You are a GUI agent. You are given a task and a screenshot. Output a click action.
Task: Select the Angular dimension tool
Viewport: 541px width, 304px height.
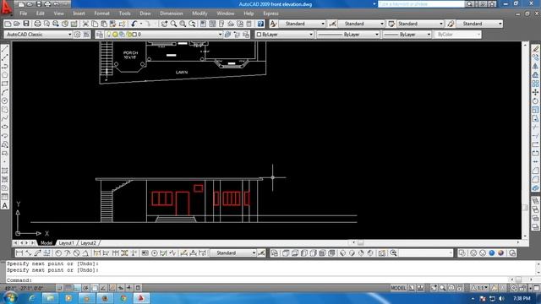pyautogui.click(x=85, y=253)
